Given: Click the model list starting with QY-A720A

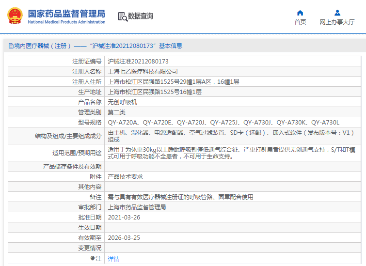Looking at the screenshot, I should tap(223, 123).
